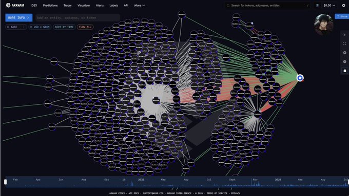Expand the $0.00 balance dropdown
Image resolution: width=349 pixels, height=196 pixels.
[329, 5]
